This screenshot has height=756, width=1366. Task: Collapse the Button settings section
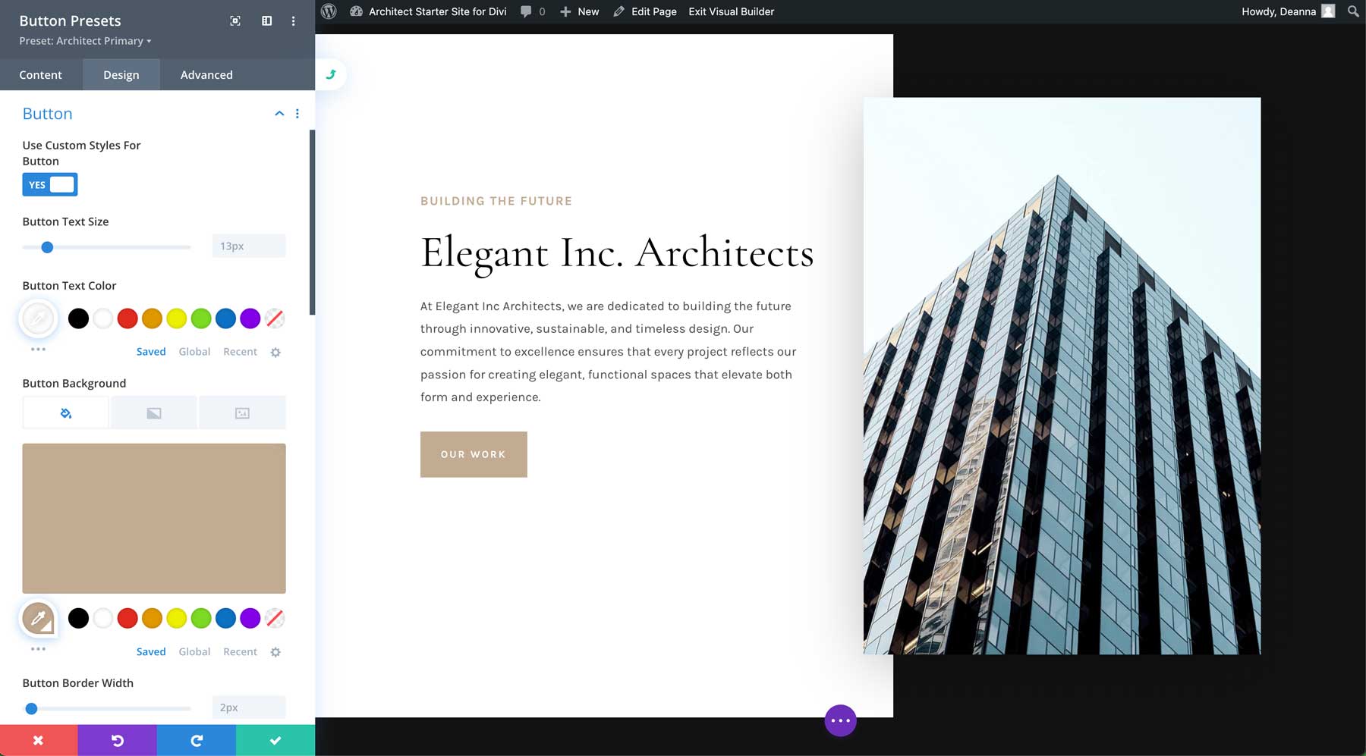(x=279, y=113)
